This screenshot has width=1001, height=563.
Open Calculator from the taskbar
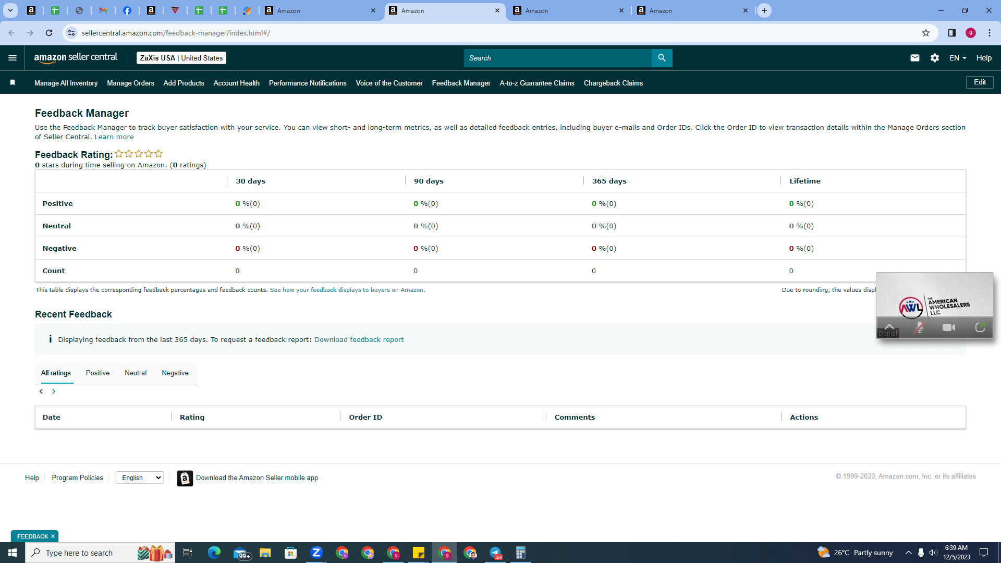[x=521, y=553]
